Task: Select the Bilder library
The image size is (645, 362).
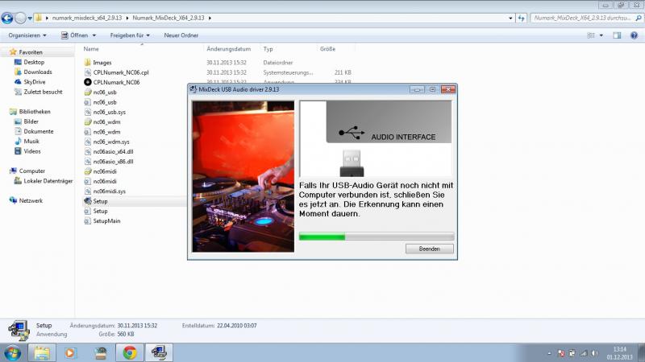Action: click(31, 121)
